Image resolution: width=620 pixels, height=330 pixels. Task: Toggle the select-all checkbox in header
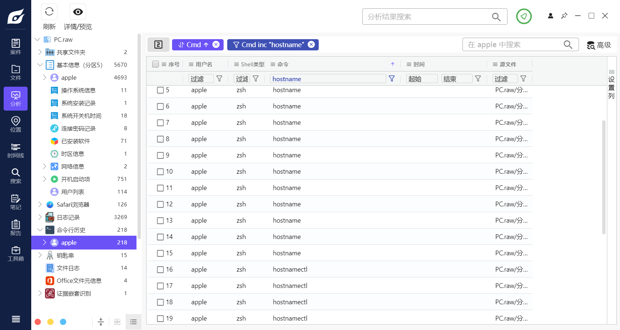tap(155, 64)
